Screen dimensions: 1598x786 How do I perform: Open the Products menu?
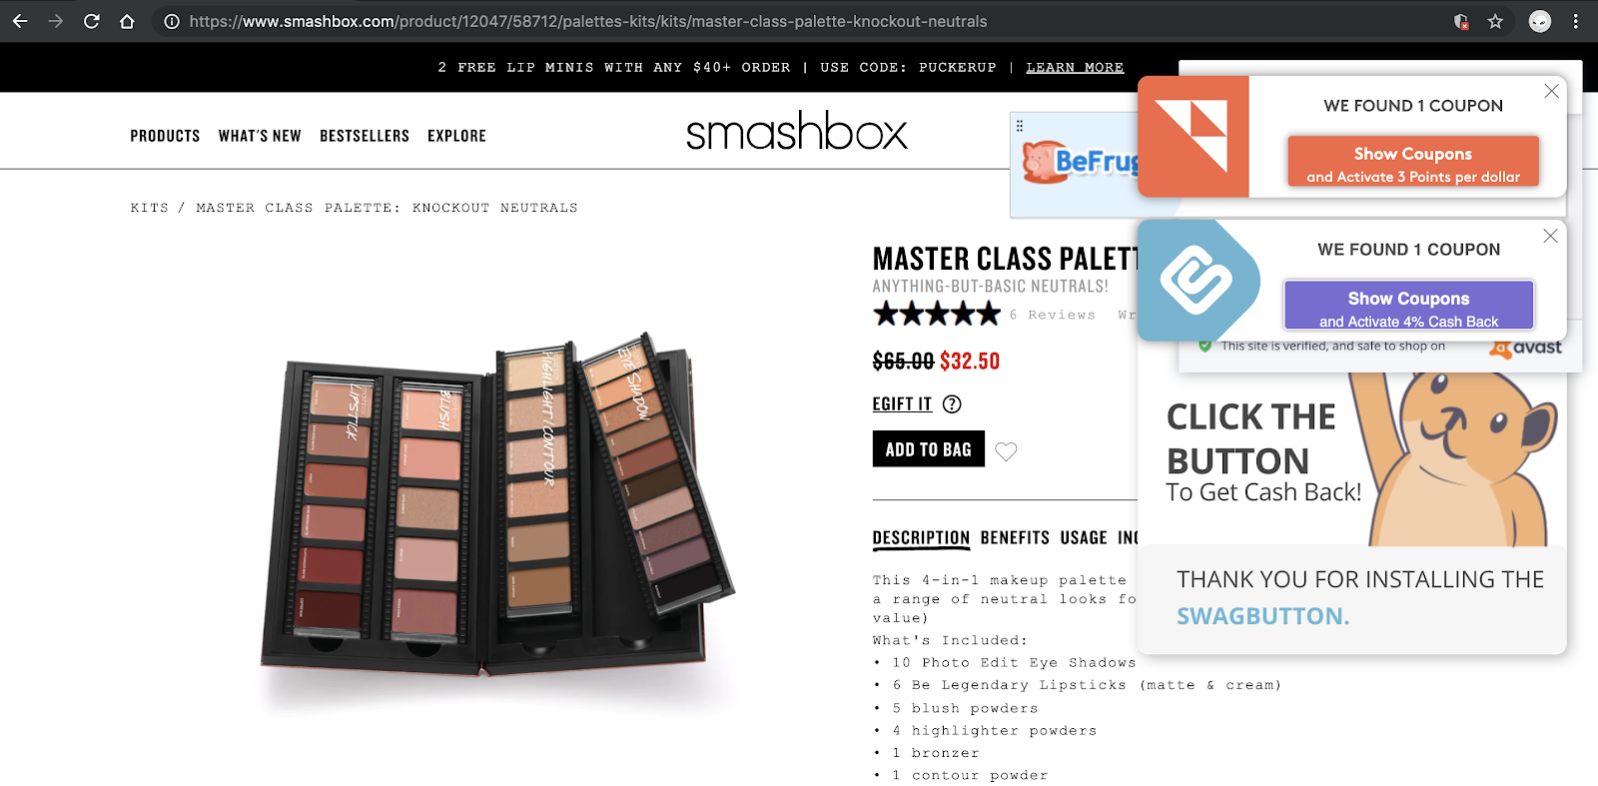tap(165, 136)
